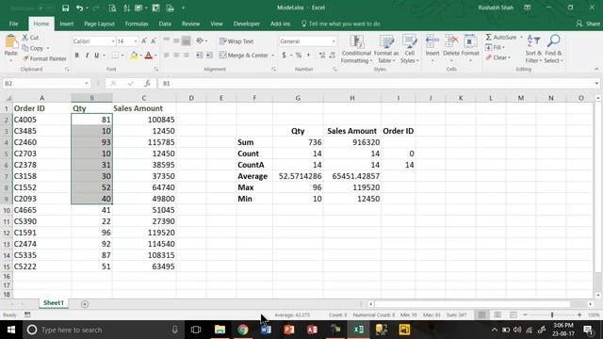Screen dimensions: 603x339
Task: Open Find & Select menu
Action: (553, 49)
